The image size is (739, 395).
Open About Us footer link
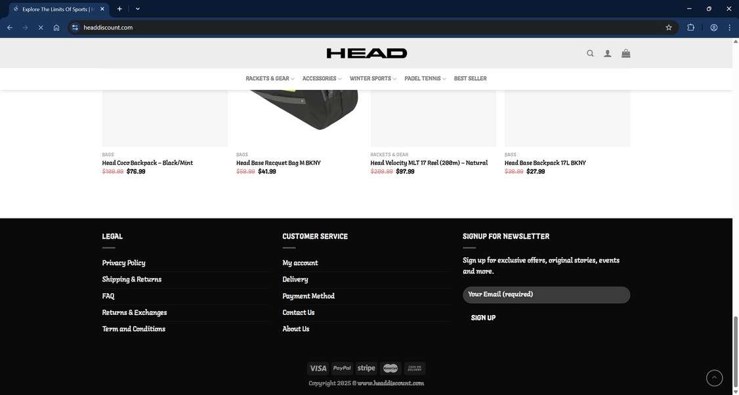click(x=295, y=329)
